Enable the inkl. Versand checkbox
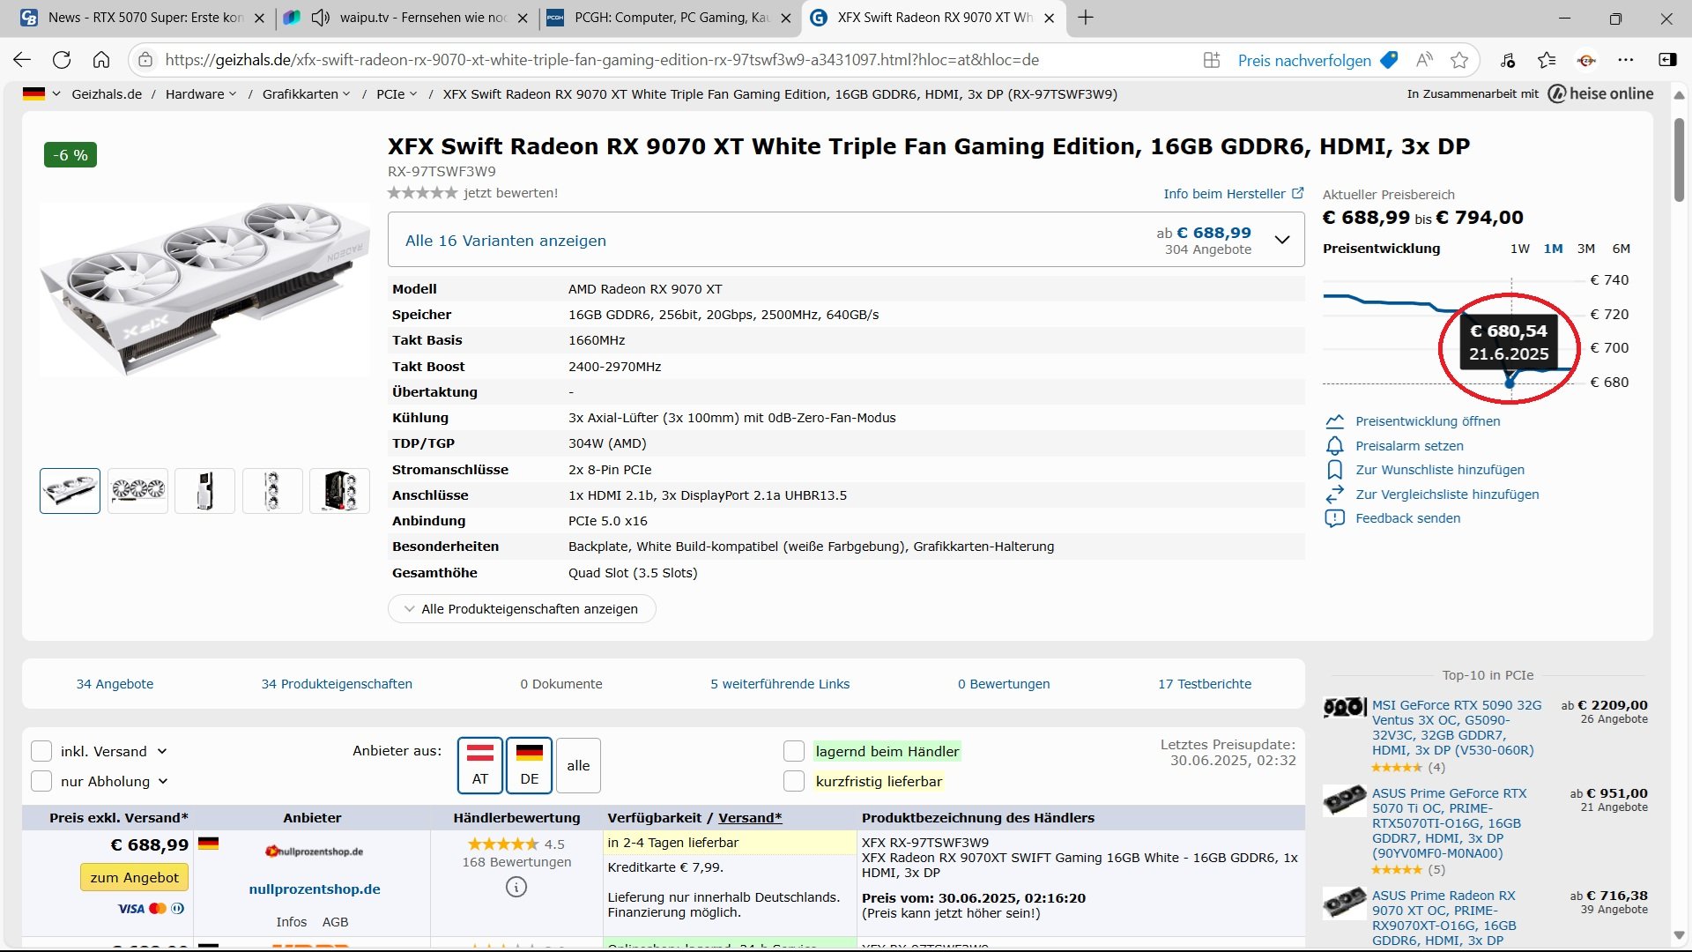The height and width of the screenshot is (952, 1692). (41, 751)
